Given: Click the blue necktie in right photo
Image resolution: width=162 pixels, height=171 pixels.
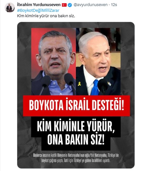Looking at the screenshot, I should point(95,87).
